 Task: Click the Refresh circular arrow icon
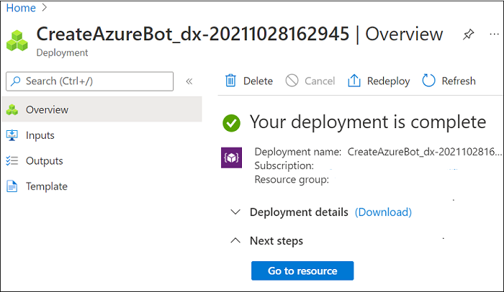[429, 81]
